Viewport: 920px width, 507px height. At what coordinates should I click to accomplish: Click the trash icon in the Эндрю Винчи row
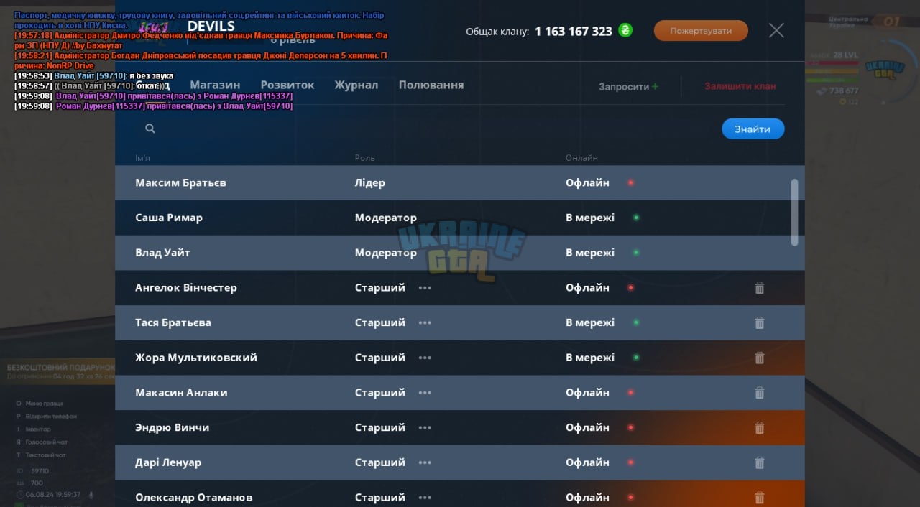coord(759,428)
